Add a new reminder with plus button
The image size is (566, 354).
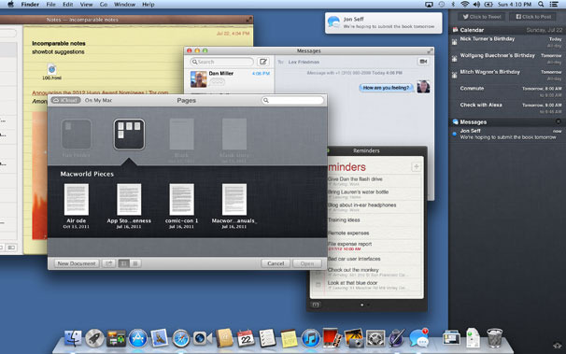tap(416, 166)
